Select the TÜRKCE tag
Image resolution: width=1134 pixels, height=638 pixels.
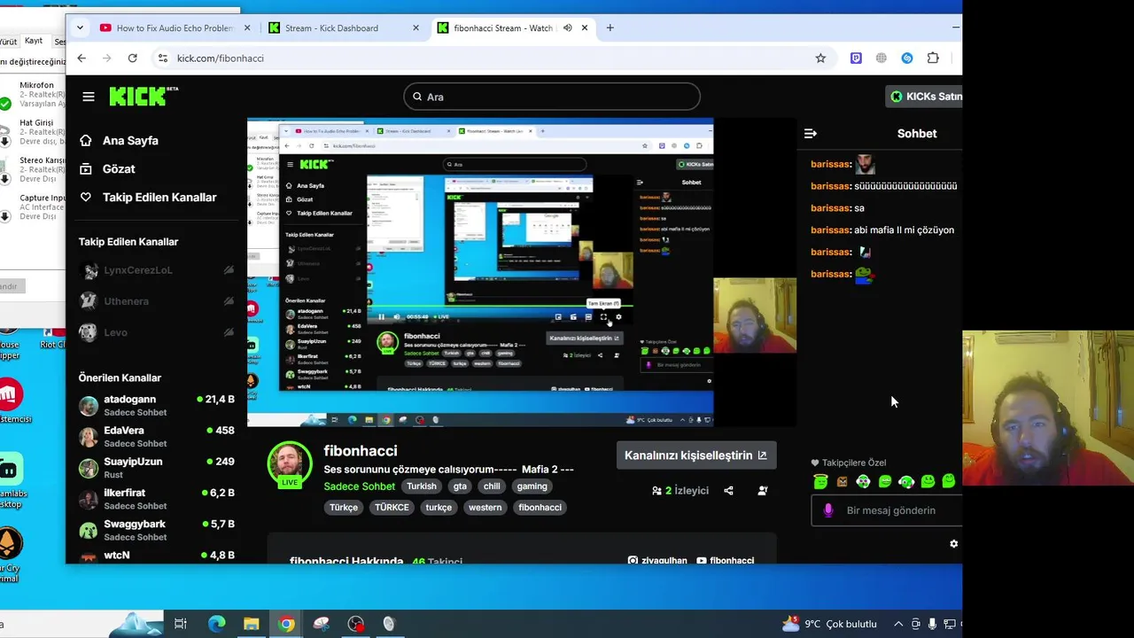coord(392,508)
